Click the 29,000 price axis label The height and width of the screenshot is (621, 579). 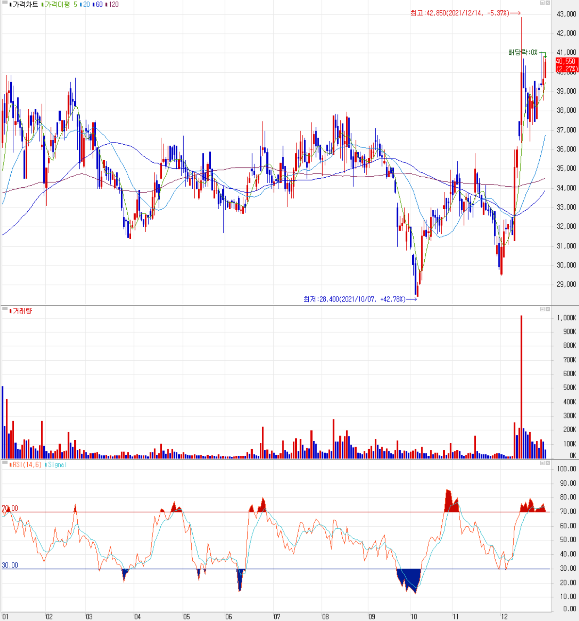567,284
